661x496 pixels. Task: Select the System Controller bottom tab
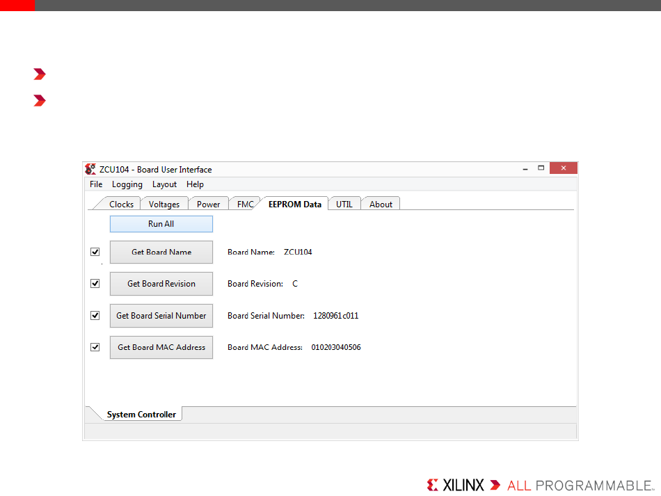(x=141, y=414)
